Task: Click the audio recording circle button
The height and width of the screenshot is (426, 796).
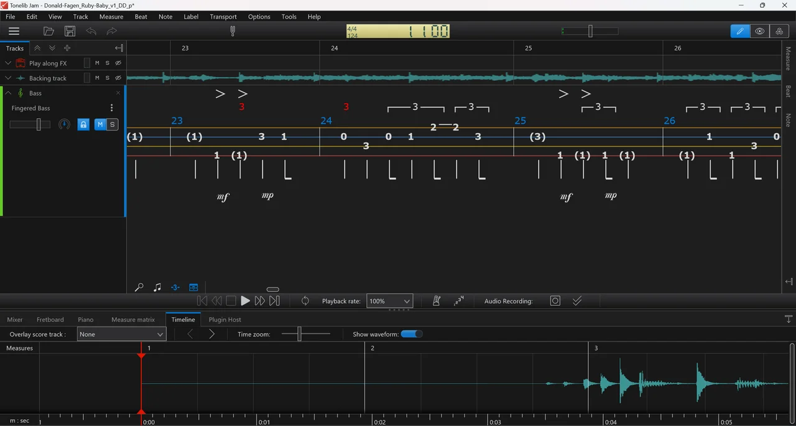Action: coord(555,301)
